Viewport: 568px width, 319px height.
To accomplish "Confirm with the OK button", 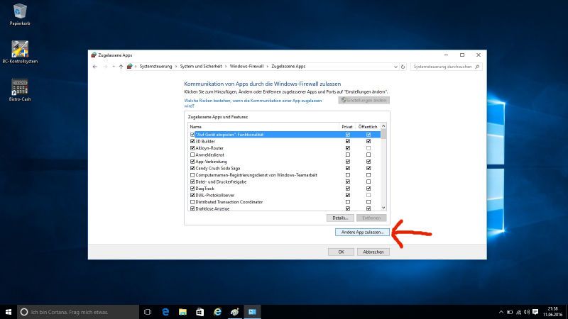I will coord(341,252).
